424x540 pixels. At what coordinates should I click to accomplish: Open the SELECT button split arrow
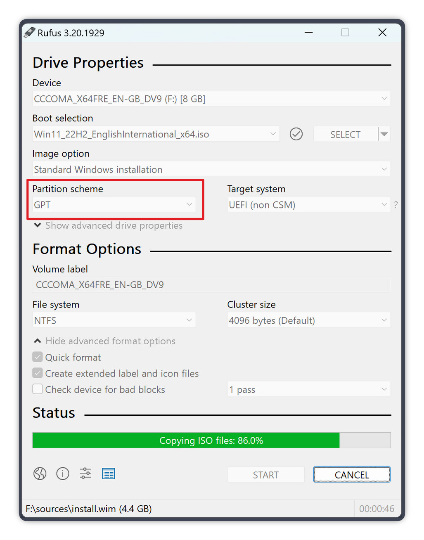pyautogui.click(x=384, y=134)
